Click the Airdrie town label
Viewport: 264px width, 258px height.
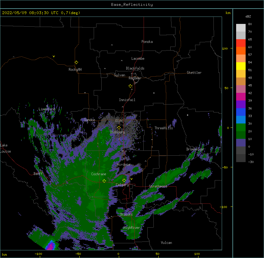tap(123, 165)
